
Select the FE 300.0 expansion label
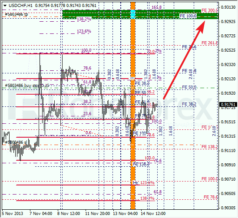click(x=210, y=10)
